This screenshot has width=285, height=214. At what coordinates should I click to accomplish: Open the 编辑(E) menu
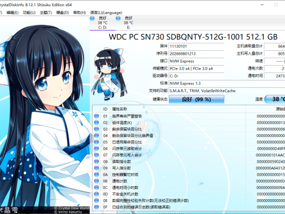pos(13,13)
